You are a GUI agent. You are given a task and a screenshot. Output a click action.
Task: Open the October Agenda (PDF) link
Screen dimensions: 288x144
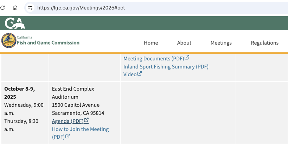point(68,121)
